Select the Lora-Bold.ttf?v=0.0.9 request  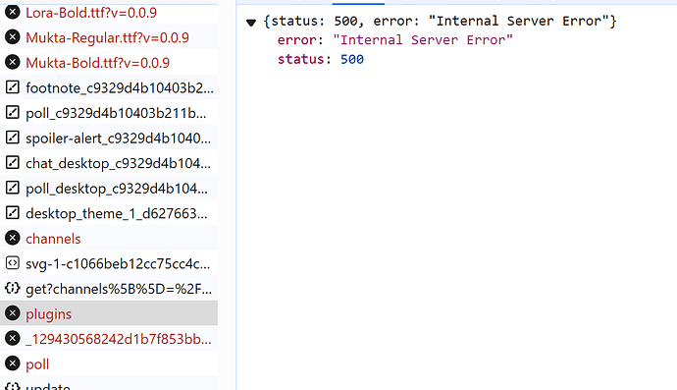[109, 13]
